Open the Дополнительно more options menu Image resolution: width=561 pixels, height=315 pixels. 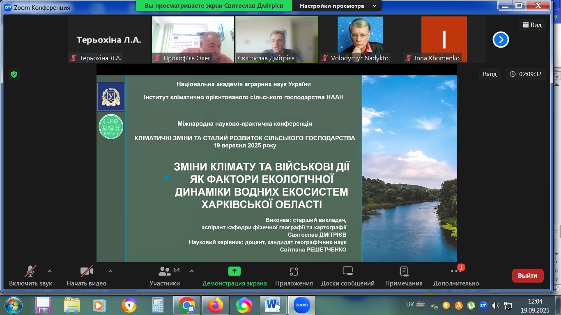click(x=456, y=272)
